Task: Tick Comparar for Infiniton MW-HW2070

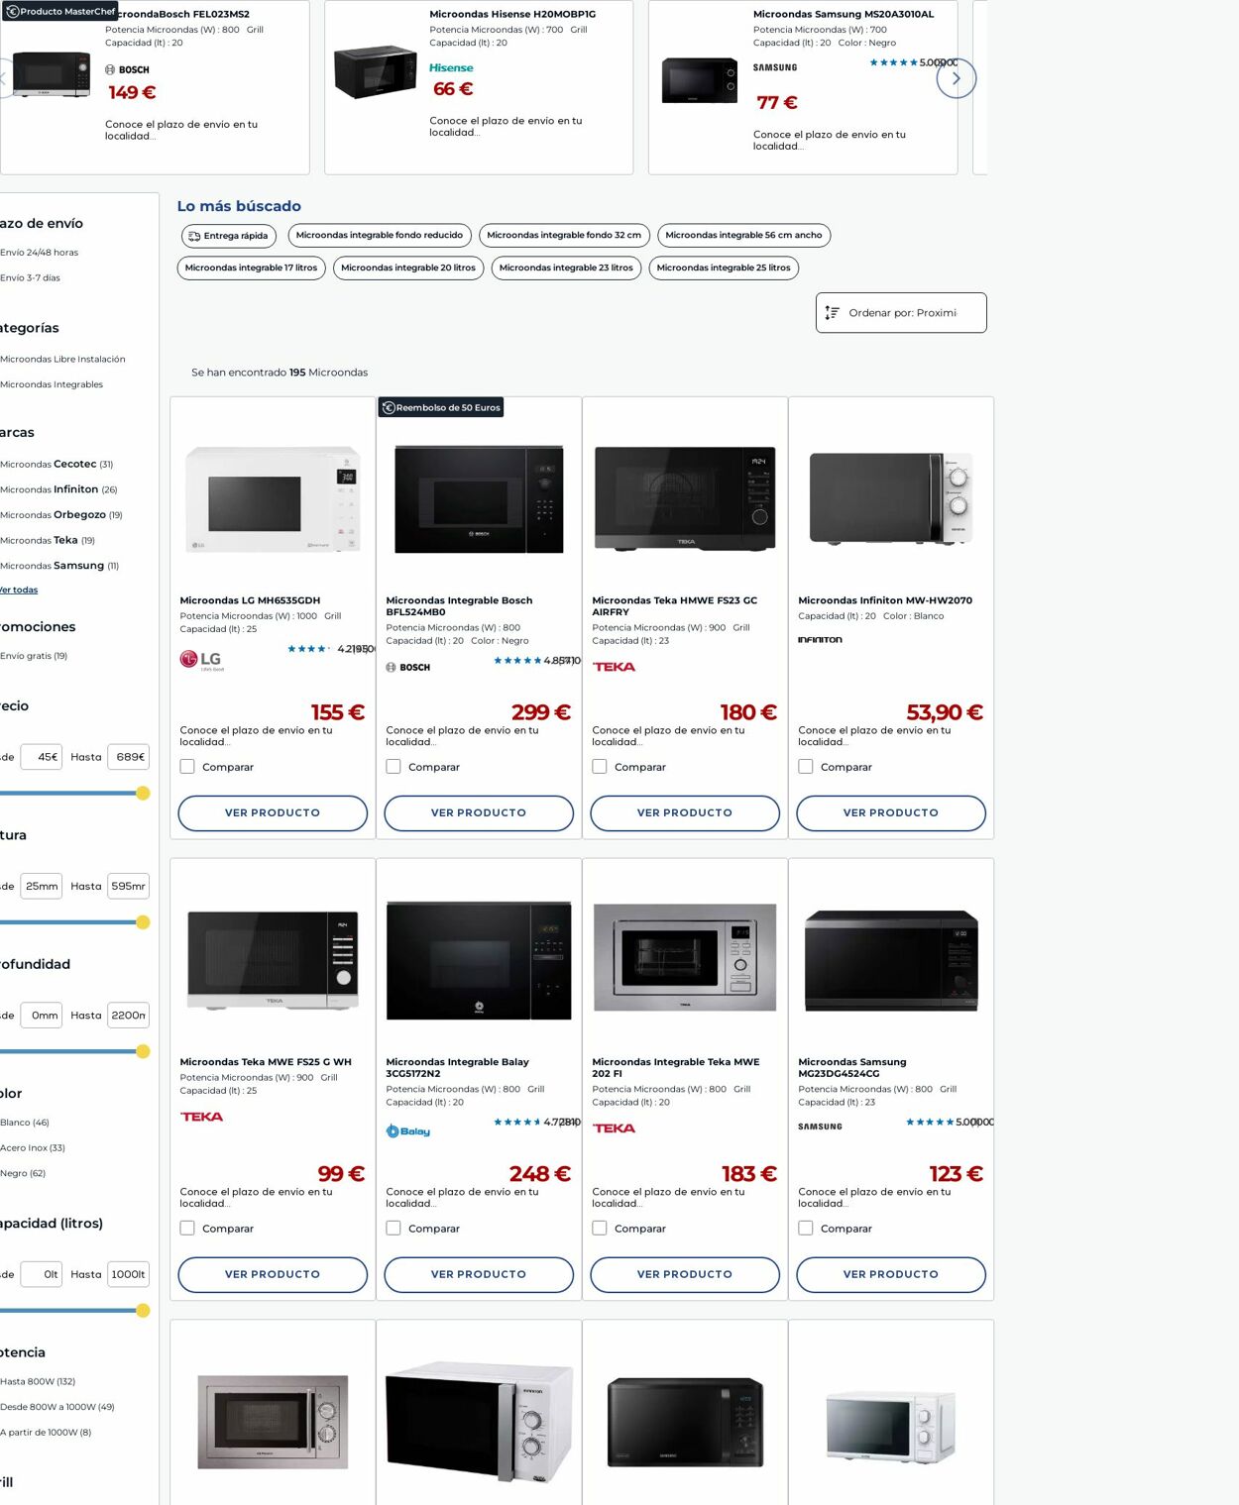Action: 806,767
